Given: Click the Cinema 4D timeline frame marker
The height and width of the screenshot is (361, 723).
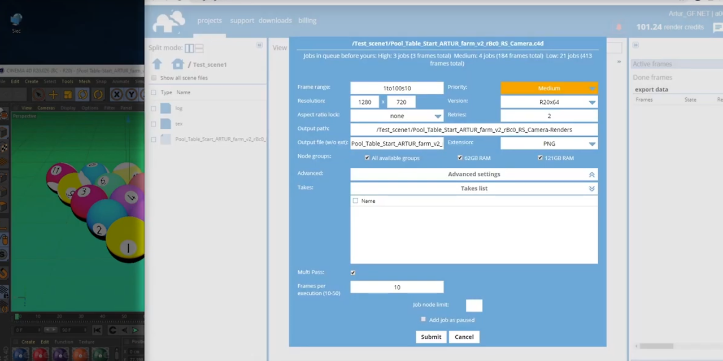Looking at the screenshot, I should (x=17, y=316).
